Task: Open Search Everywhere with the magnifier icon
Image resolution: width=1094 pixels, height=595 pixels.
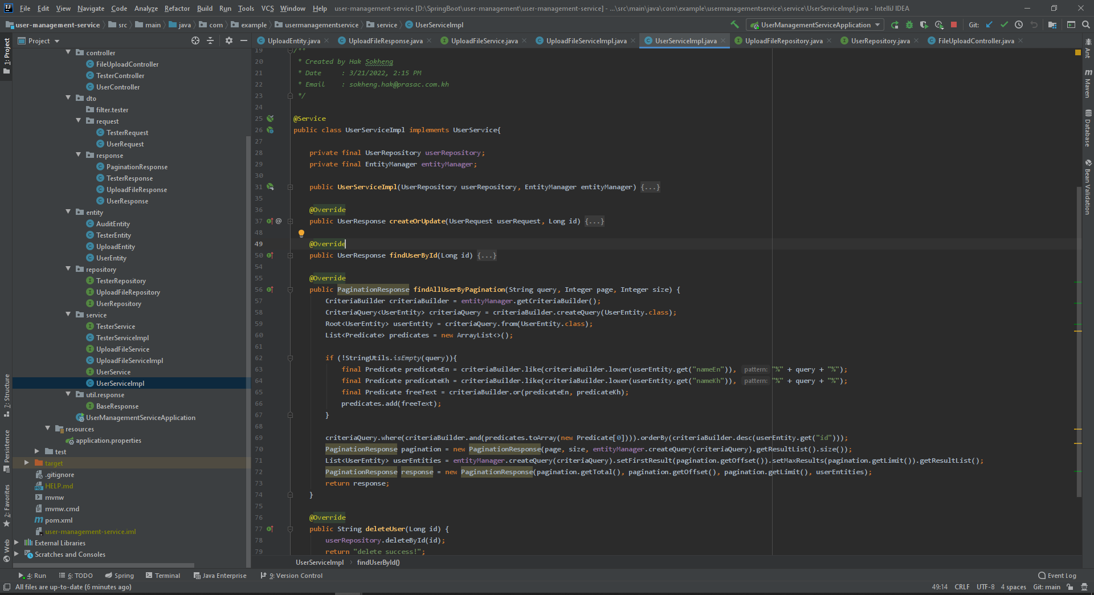Action: [1085, 25]
